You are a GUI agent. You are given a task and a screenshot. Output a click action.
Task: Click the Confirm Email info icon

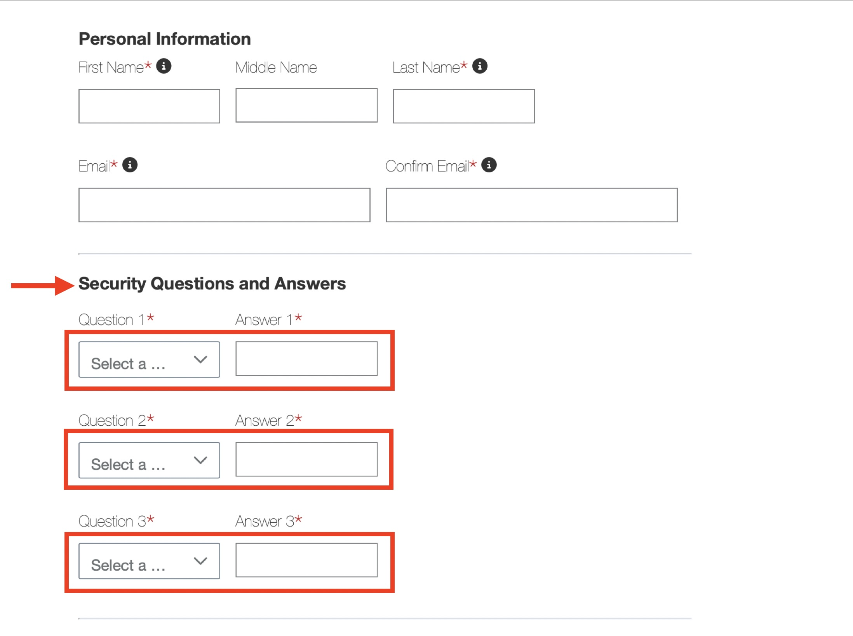coord(489,165)
